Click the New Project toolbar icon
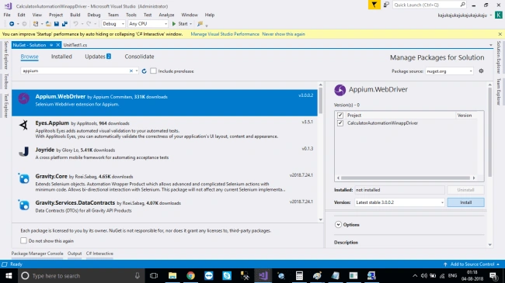 coord(36,24)
